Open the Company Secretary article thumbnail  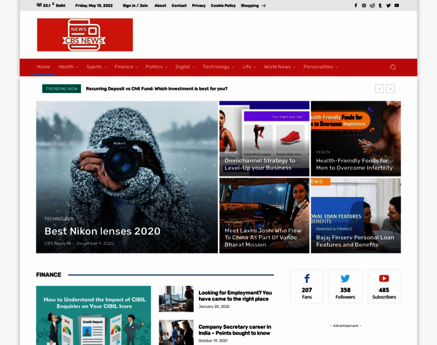[x=176, y=332]
